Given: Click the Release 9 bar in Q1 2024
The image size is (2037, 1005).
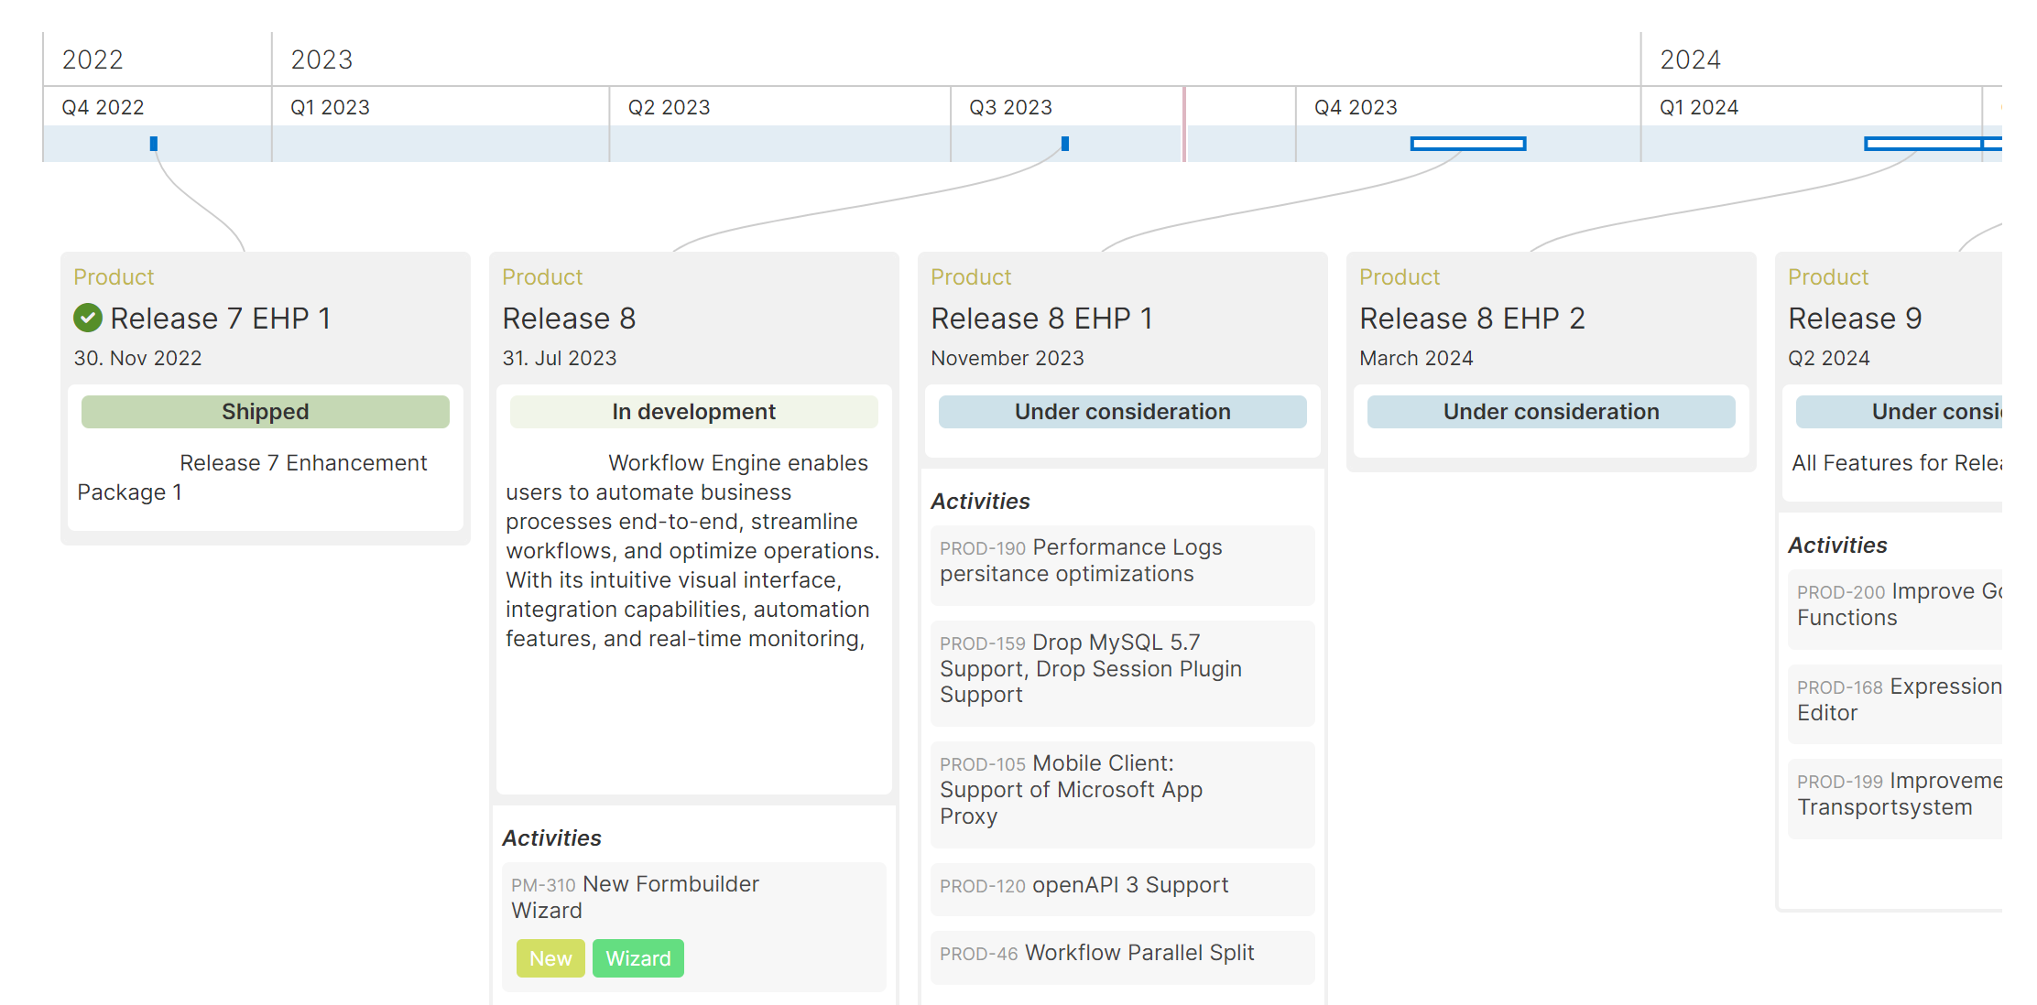Looking at the screenshot, I should (x=1922, y=145).
